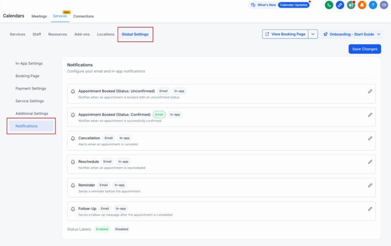Expand the View Booking Page dropdown arrow
The width and height of the screenshot is (391, 246).
313,34
